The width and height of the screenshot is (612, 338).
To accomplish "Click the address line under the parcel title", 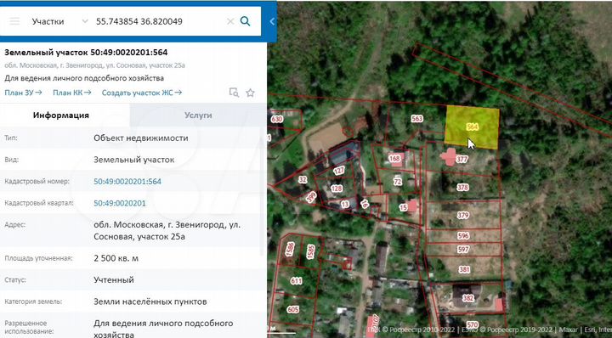I will pyautogui.click(x=95, y=65).
